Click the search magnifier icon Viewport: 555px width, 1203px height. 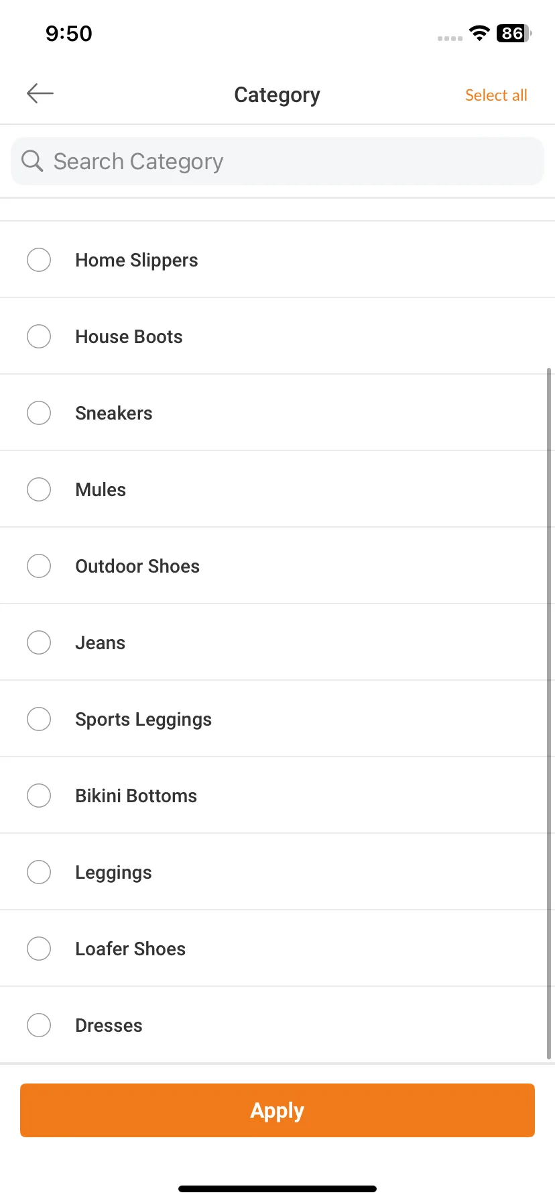32,161
